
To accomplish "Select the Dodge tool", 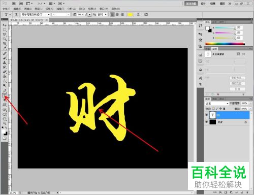I will coord(5,85).
